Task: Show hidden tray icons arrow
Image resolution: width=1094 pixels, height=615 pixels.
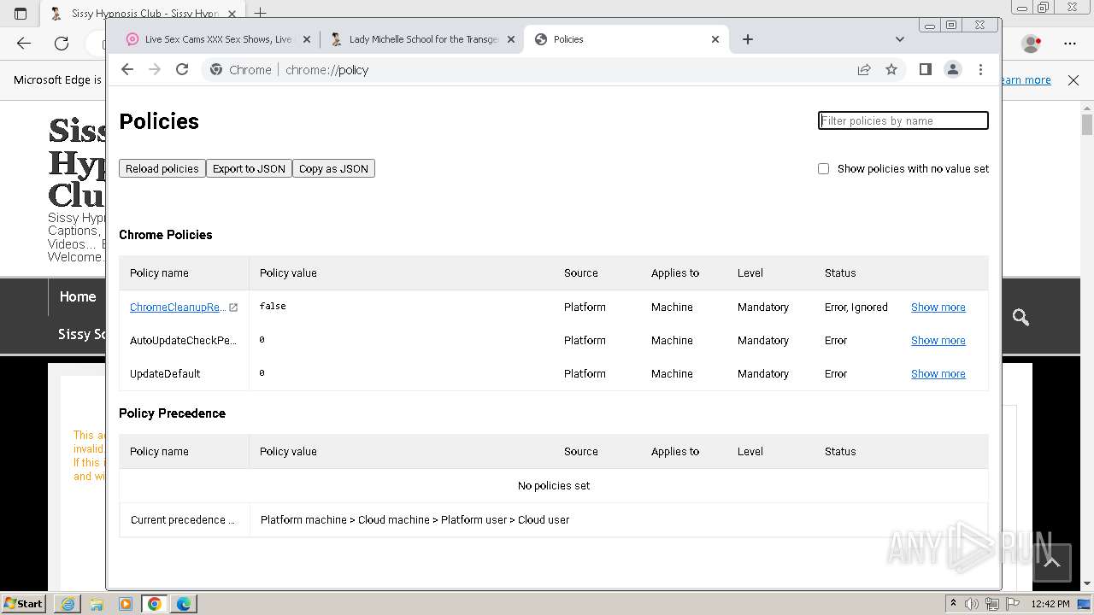Action: [x=954, y=603]
